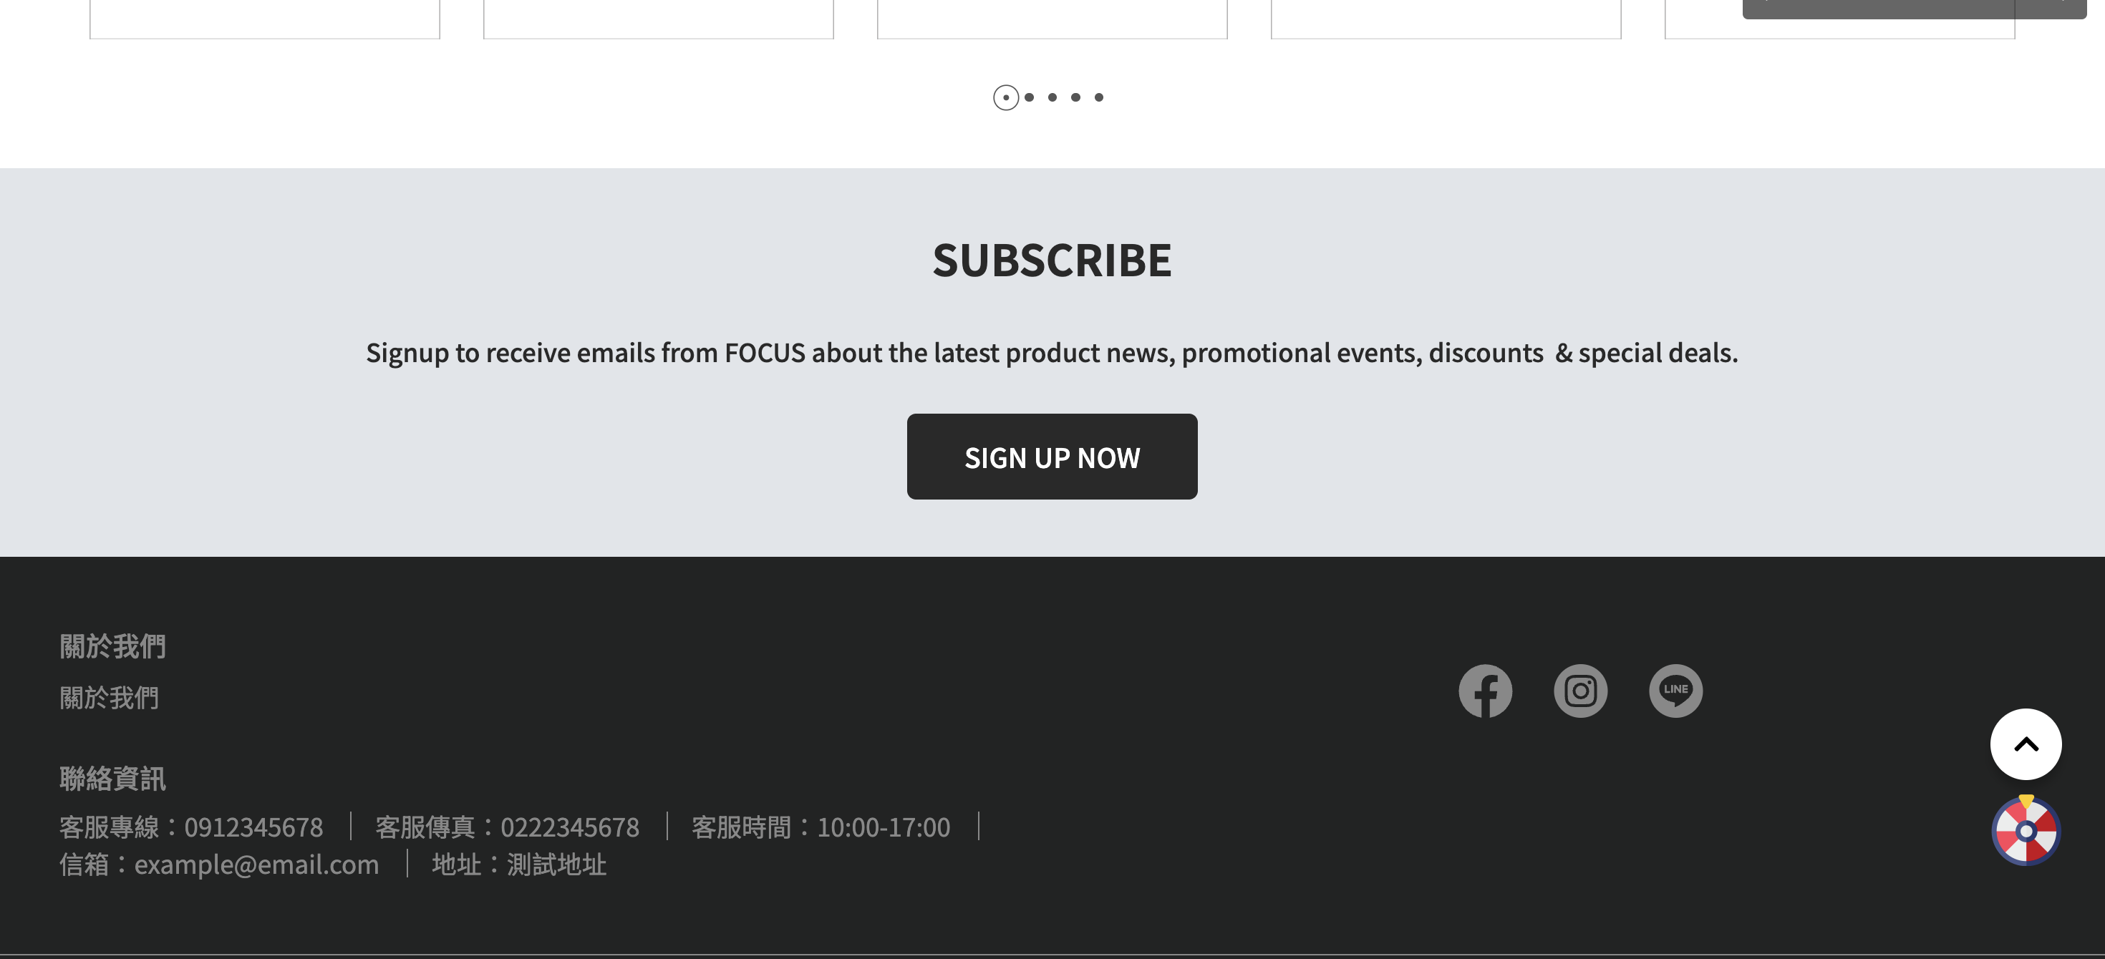The width and height of the screenshot is (2105, 959).
Task: Select the fourth carousel dot
Action: pos(1075,97)
